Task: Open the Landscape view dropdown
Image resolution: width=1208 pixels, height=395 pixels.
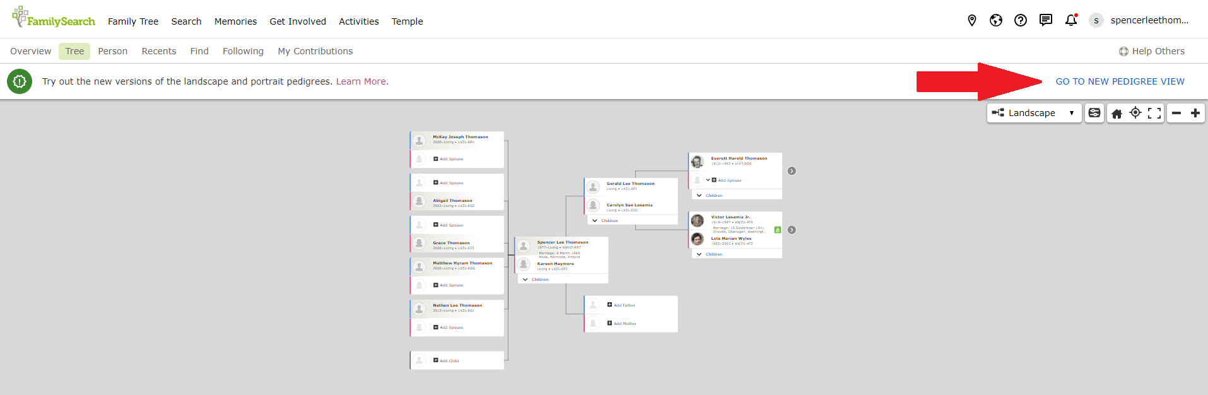Action: click(1034, 113)
